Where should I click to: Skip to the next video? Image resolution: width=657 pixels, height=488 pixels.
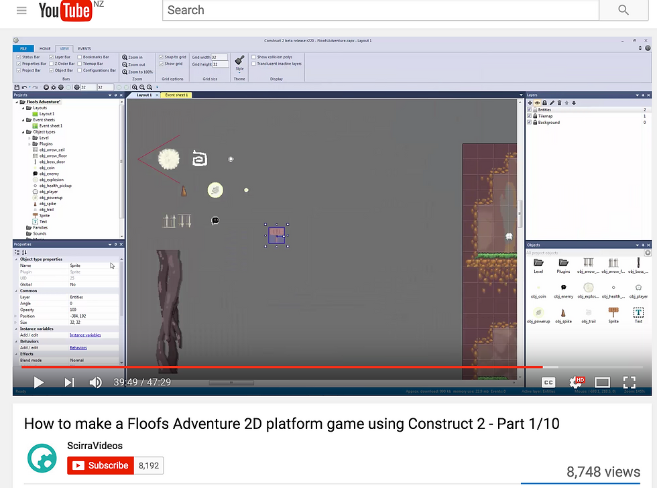69,382
